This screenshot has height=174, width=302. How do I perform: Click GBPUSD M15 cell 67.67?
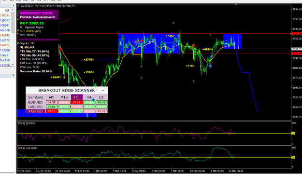point(64,107)
